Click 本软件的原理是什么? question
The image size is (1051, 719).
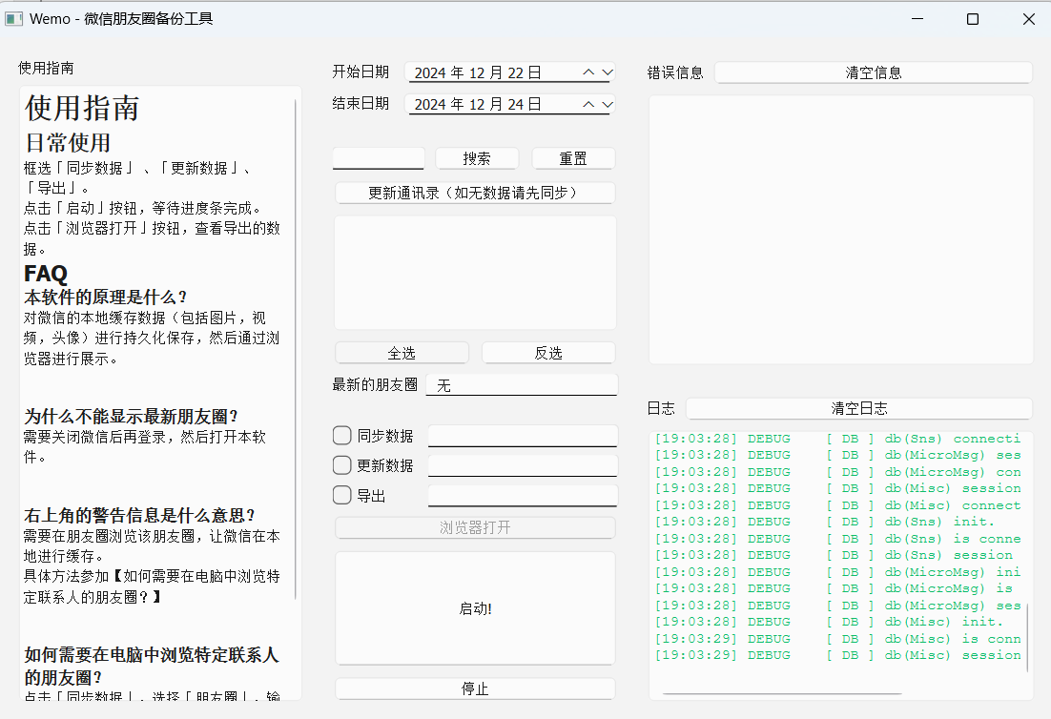click(x=105, y=297)
